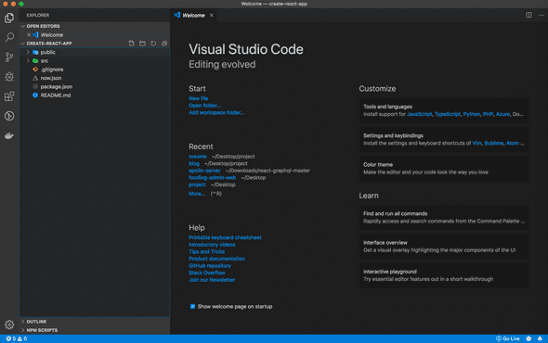This screenshot has height=343, width=548.
Task: Click the New File icon in explorer header
Action: pos(131,44)
